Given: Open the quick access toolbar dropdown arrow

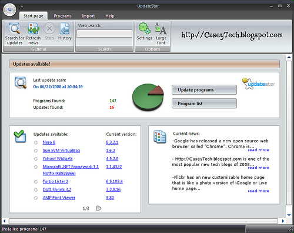Looking at the screenshot, I should (x=22, y=6).
